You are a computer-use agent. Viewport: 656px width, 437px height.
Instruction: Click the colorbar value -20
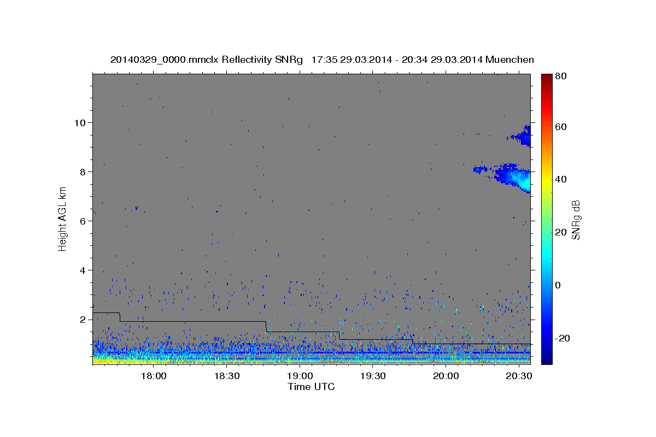(561, 338)
